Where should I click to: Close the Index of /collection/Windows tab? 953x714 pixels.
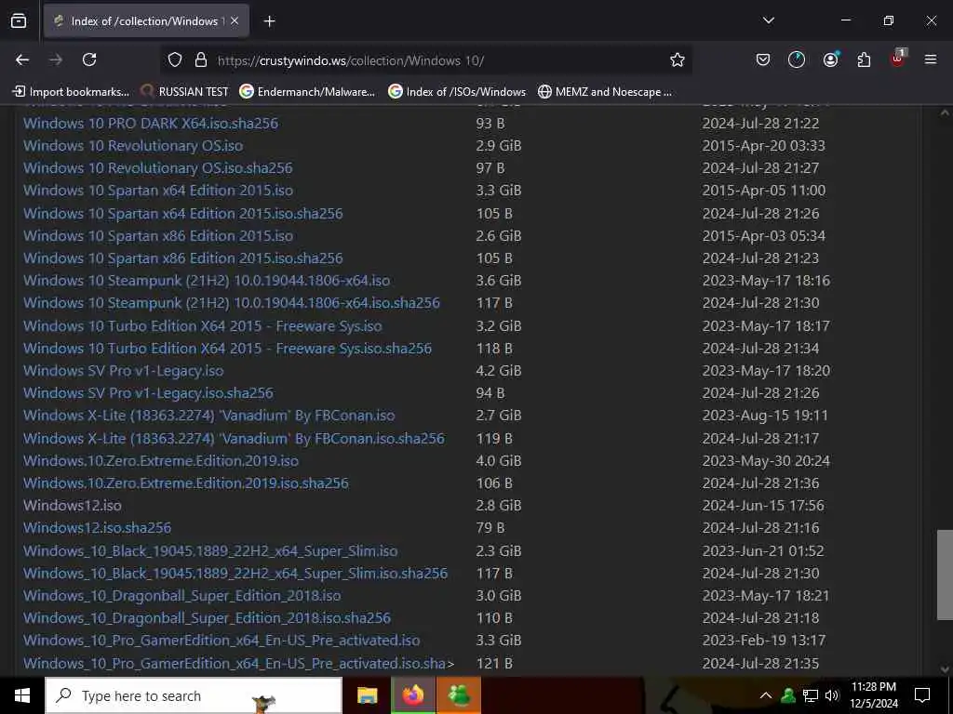(x=235, y=21)
